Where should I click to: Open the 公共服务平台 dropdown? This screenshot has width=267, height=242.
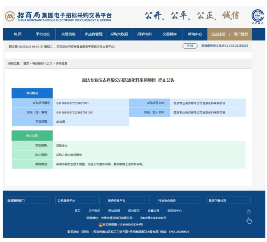(x=77, y=200)
